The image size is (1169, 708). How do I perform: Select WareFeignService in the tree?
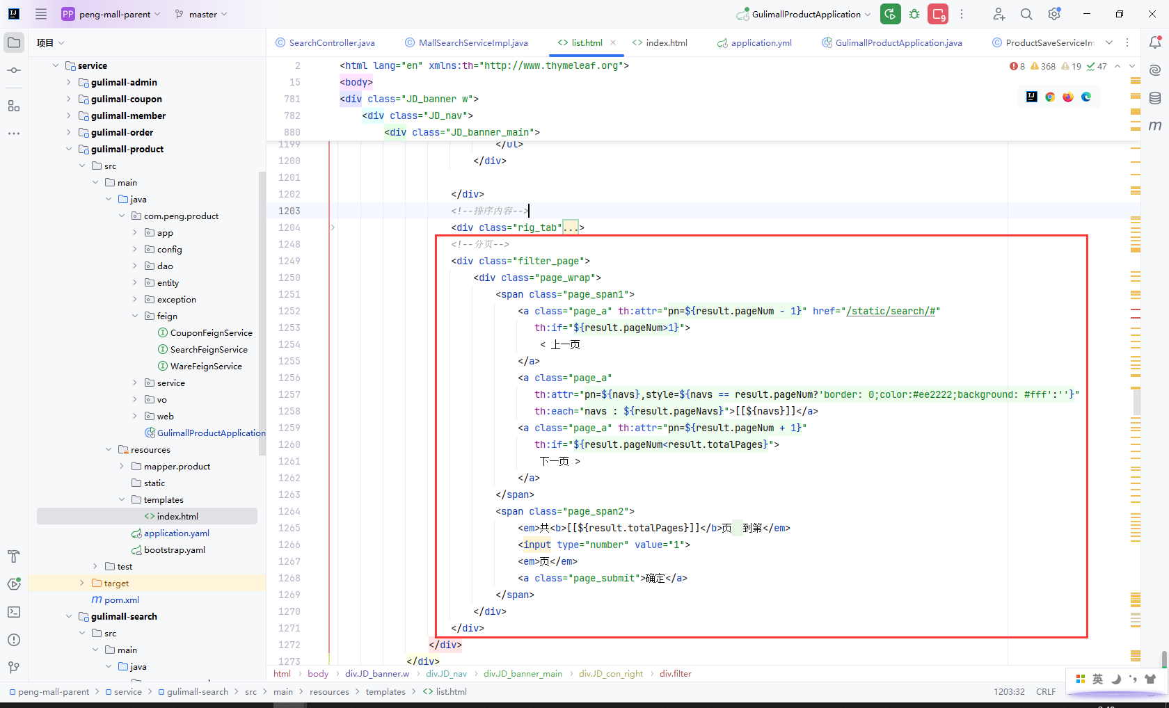200,366
